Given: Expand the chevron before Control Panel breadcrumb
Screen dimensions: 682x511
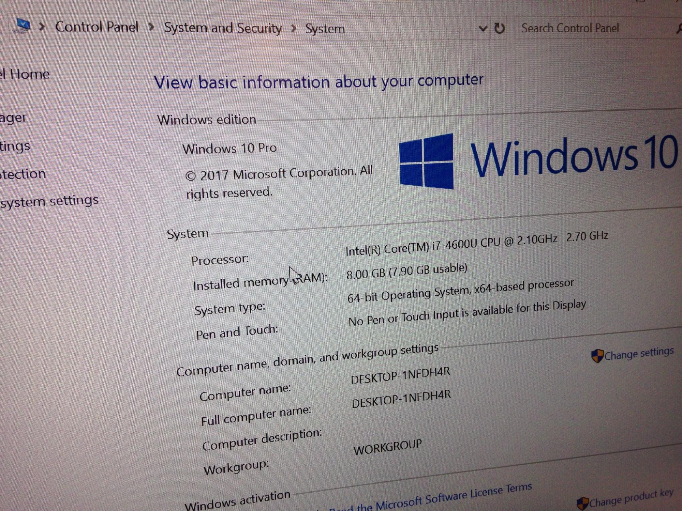Looking at the screenshot, I should (x=42, y=26).
